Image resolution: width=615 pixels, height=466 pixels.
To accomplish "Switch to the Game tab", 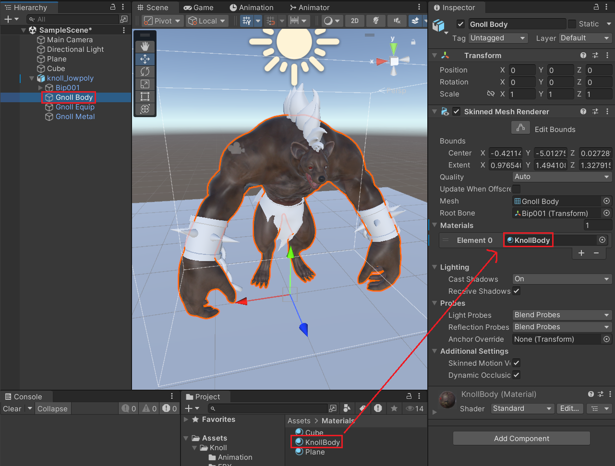I will (199, 8).
